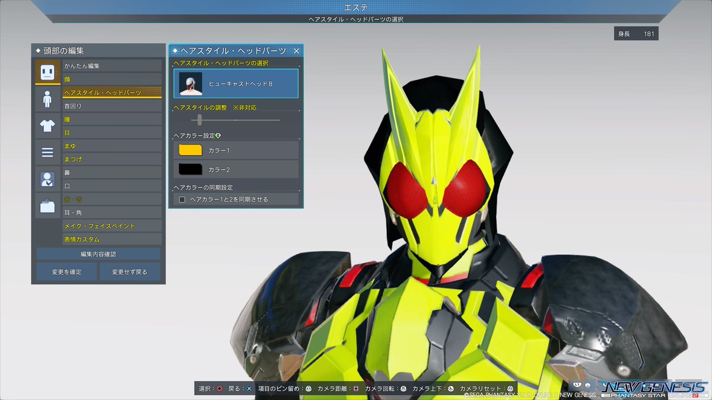
Task: Select 瞳 in the edit list
Action: pyautogui.click(x=112, y=120)
